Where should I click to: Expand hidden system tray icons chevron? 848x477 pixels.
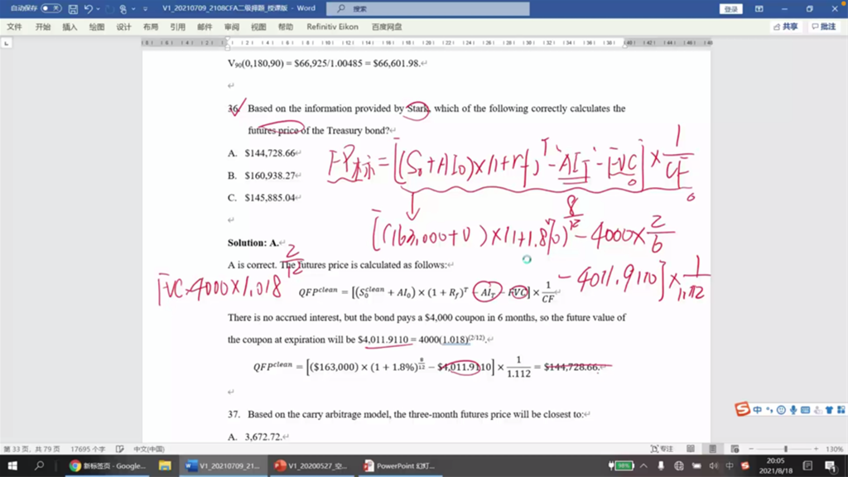click(643, 465)
